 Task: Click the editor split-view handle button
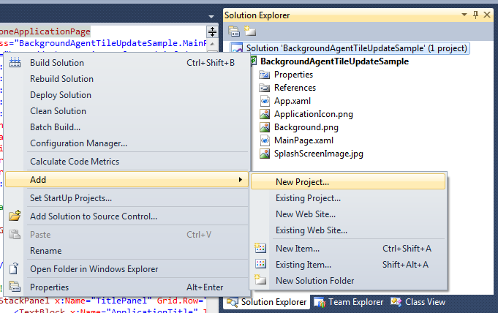[x=212, y=31]
